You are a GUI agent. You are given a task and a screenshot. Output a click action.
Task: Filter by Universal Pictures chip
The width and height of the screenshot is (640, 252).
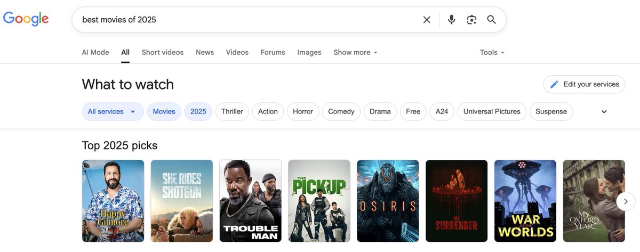(x=492, y=111)
